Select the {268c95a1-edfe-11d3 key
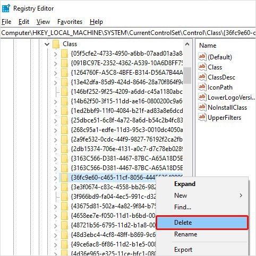 (x=127, y=130)
